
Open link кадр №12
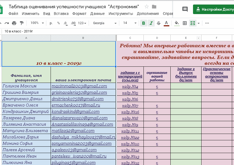[130, 150]
